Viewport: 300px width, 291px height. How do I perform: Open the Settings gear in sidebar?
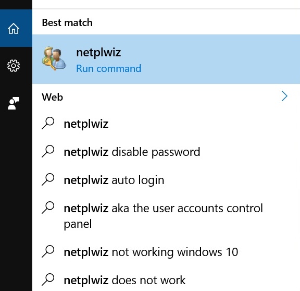click(x=14, y=66)
